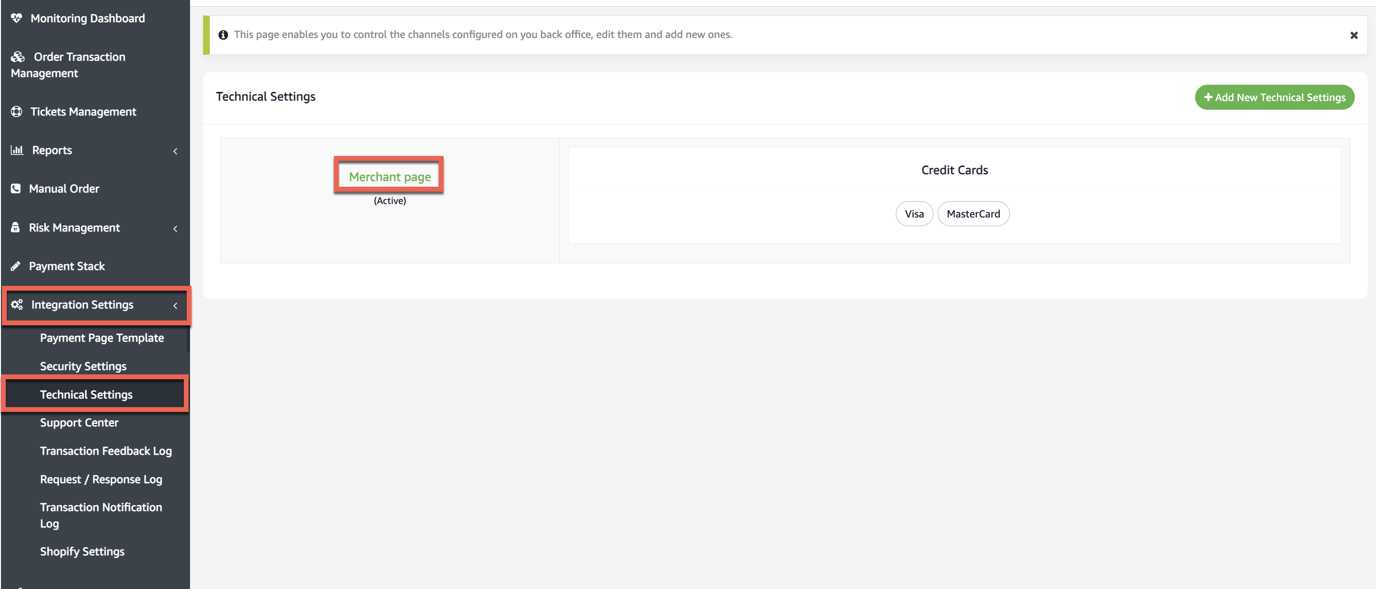The height and width of the screenshot is (589, 1376).
Task: Open Transaction Feedback Log item
Action: (x=106, y=451)
